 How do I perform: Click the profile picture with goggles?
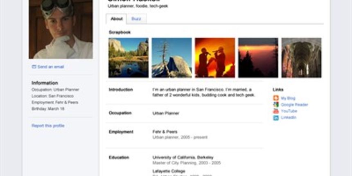(61, 29)
